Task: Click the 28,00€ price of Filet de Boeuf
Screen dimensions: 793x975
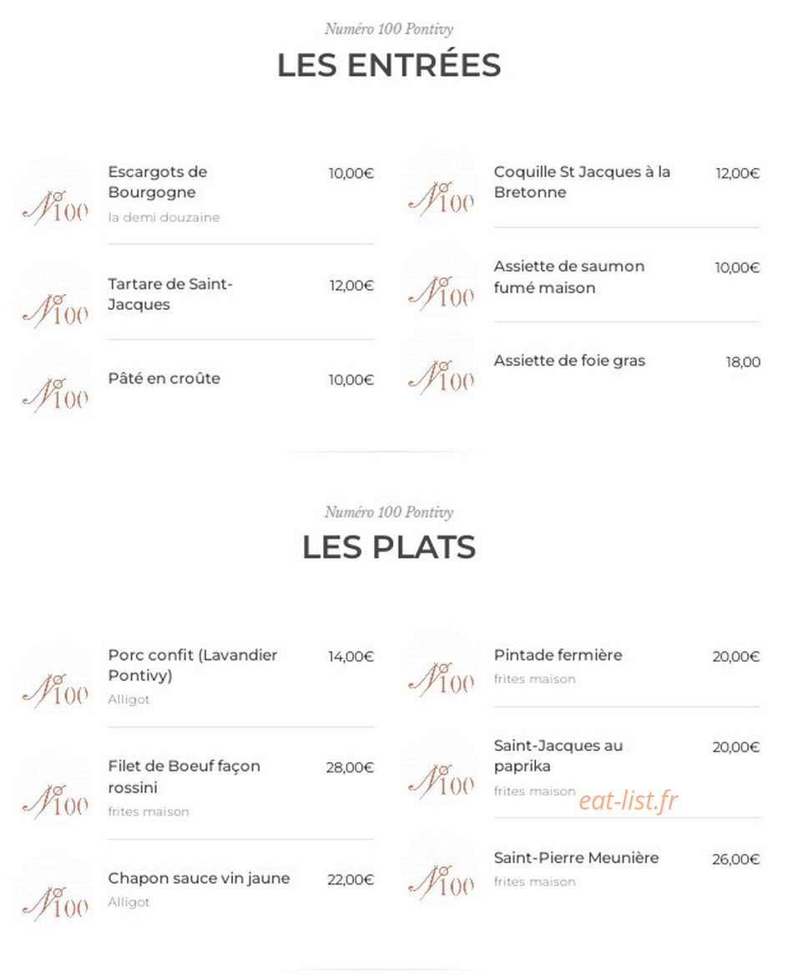Action: point(350,767)
